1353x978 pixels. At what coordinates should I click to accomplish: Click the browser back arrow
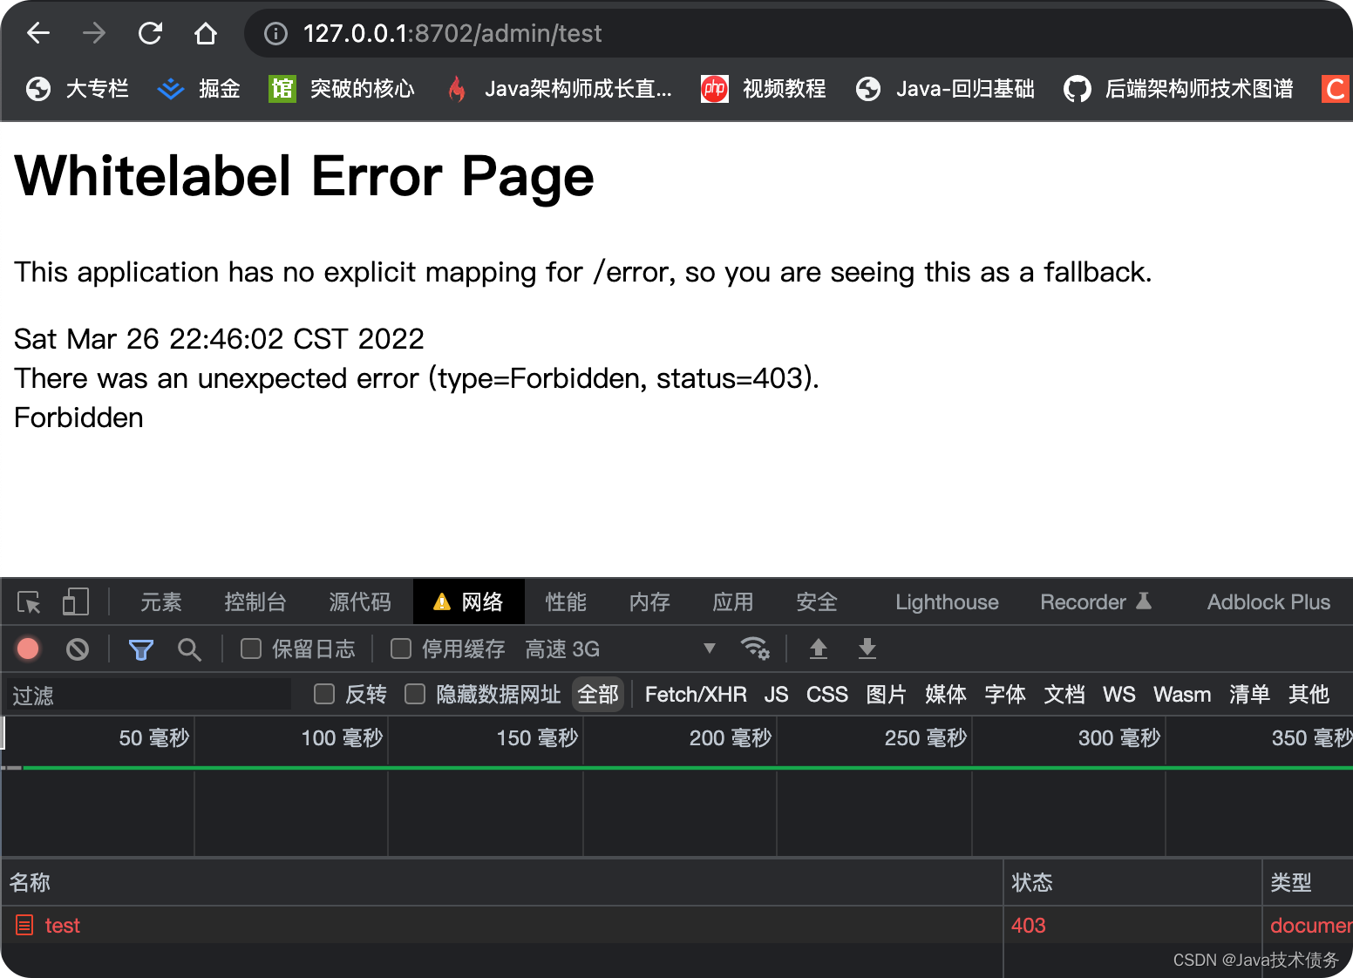(x=38, y=33)
